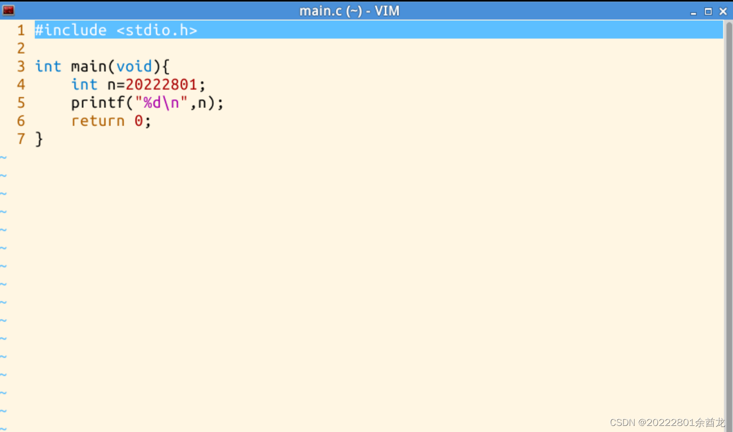The width and height of the screenshot is (733, 432).
Task: Close the main.c VIM window
Action: tap(723, 11)
